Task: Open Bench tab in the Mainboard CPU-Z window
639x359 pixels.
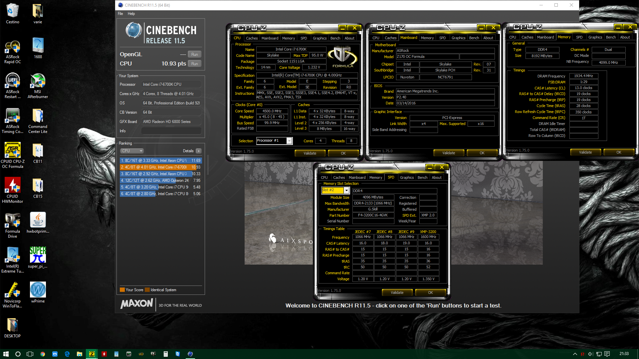Action: tap(474, 38)
